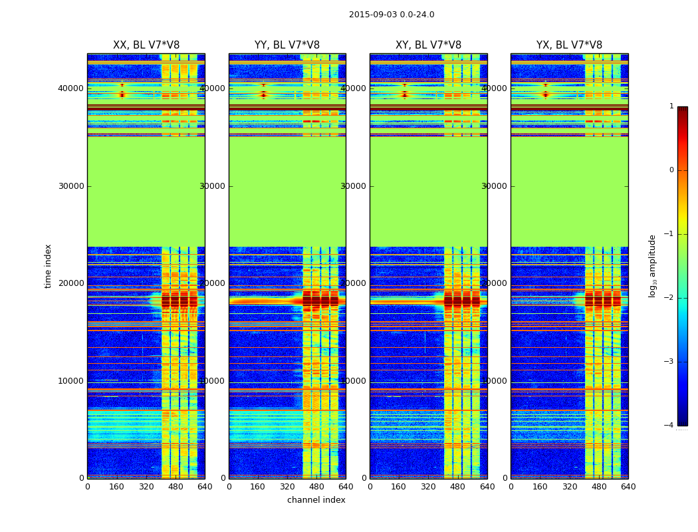Screen dimensions: 698x532
Task: Click the colorbar tick label 0
Action: 671,170
